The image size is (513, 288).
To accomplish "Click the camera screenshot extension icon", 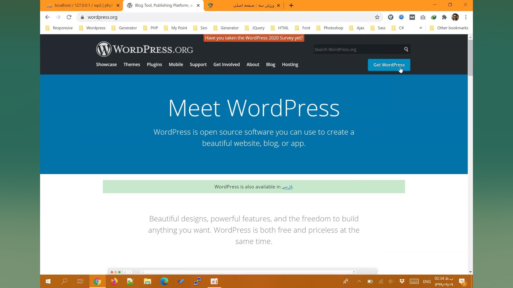I will (423, 17).
